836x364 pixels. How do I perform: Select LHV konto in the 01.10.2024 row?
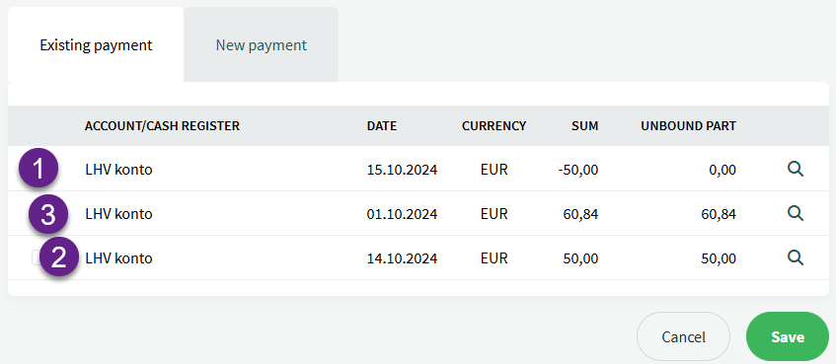tap(118, 214)
